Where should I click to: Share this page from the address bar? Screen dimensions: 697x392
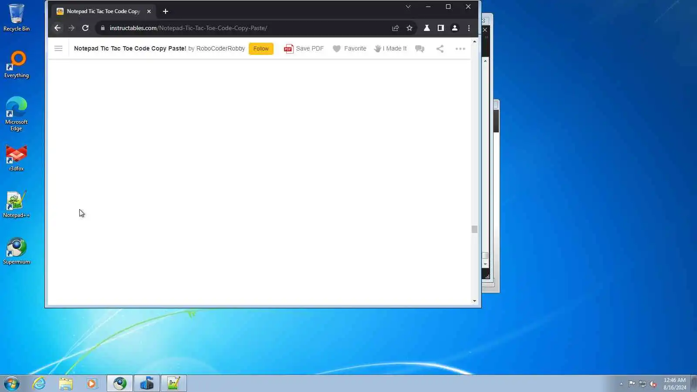tap(396, 28)
